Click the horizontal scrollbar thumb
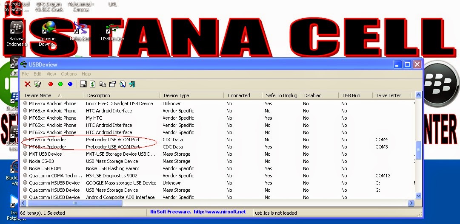 [x=75, y=203]
